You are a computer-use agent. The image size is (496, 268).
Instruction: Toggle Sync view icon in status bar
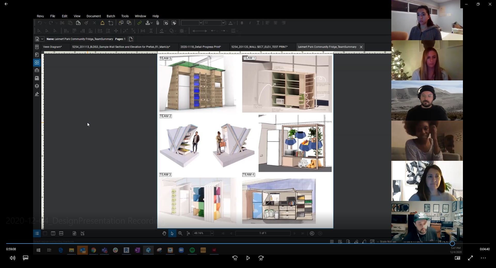(x=372, y=241)
